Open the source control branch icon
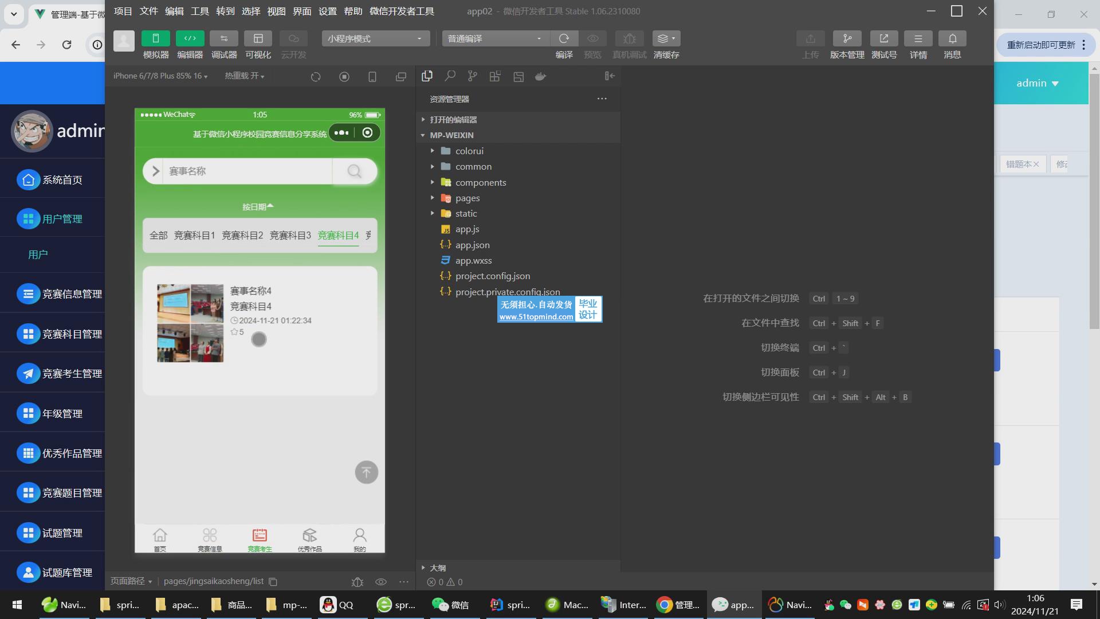 point(472,76)
